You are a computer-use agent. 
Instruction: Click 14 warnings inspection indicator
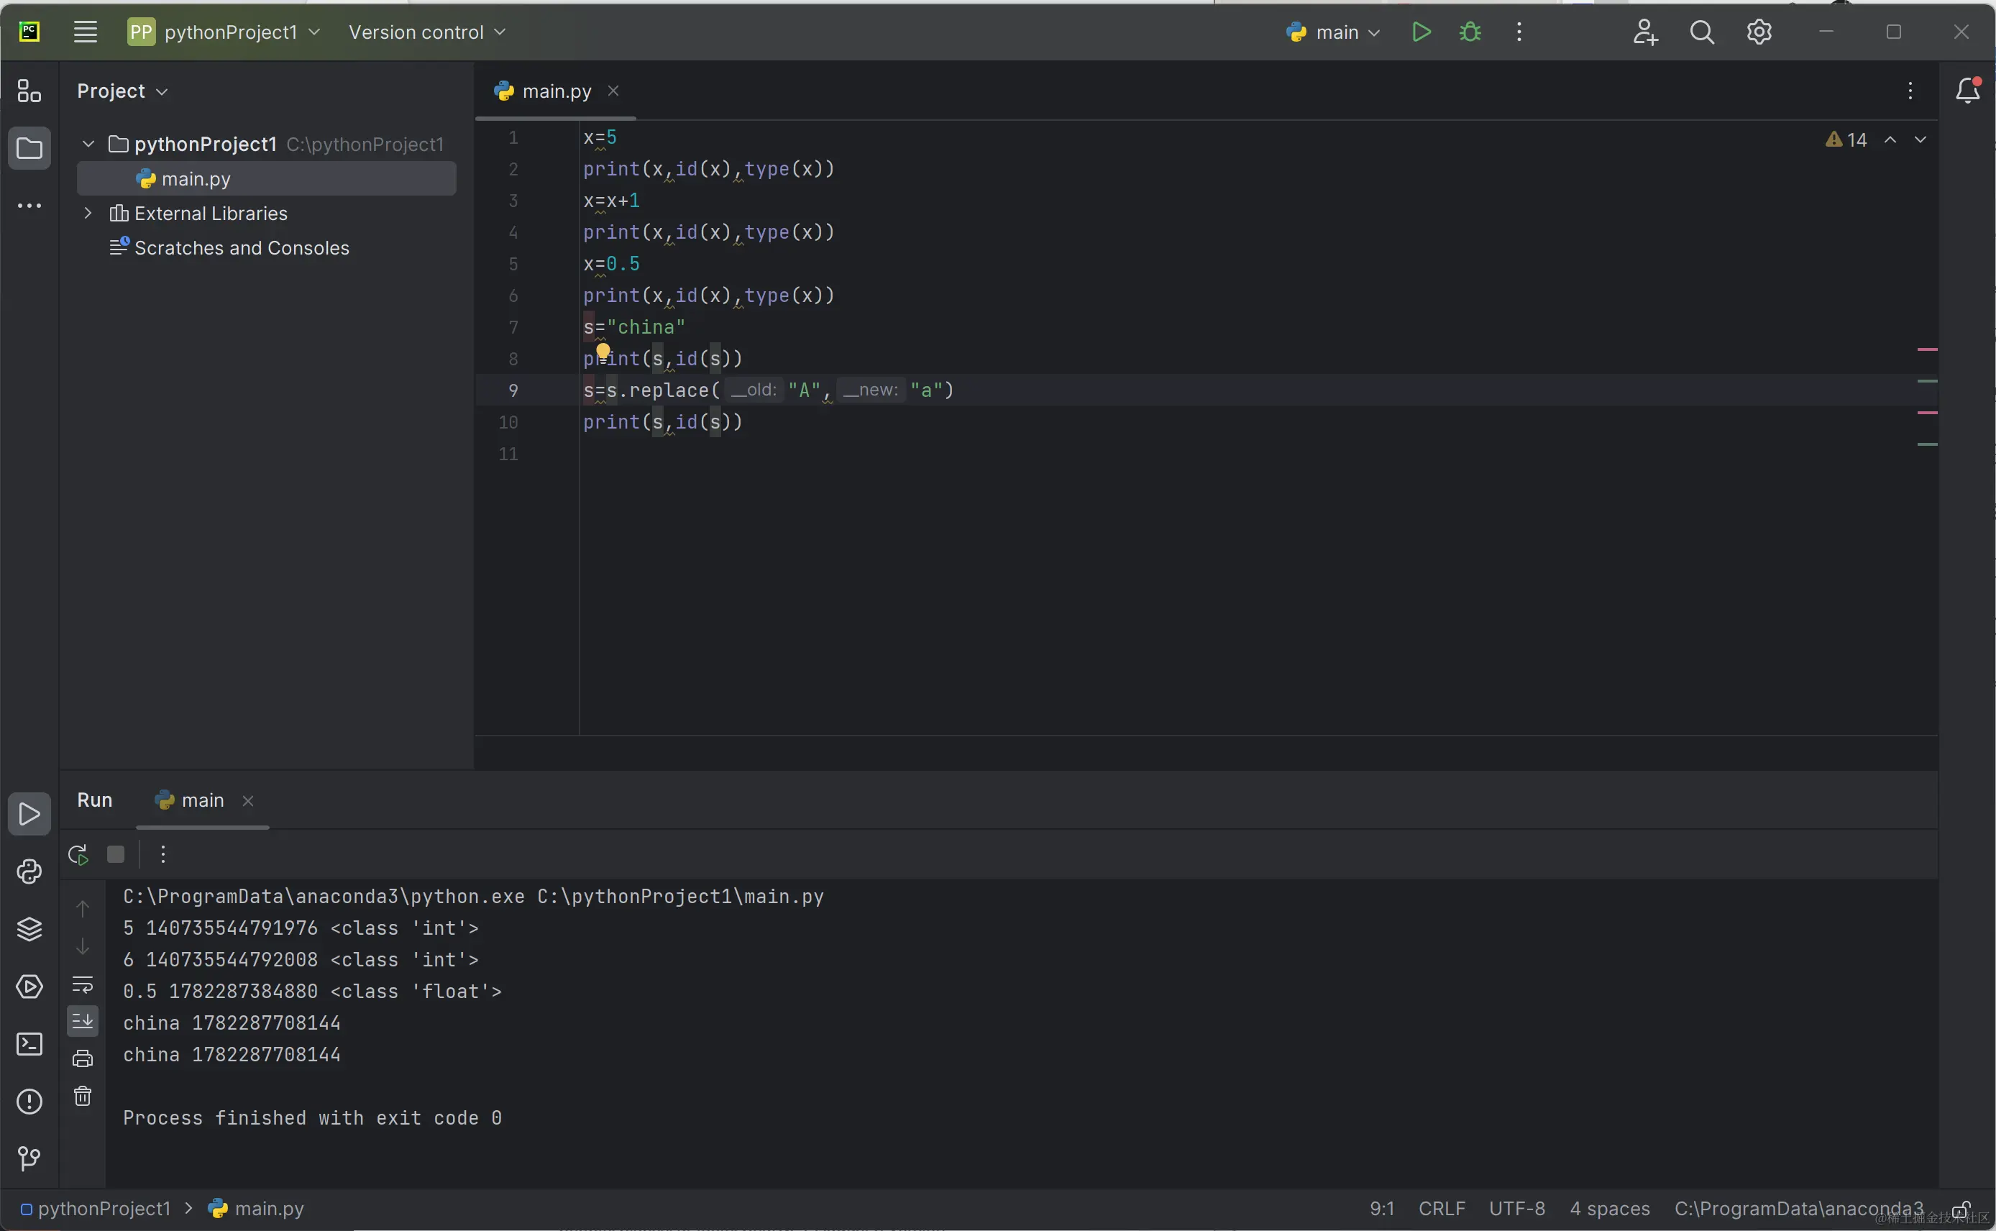pyautogui.click(x=1846, y=140)
